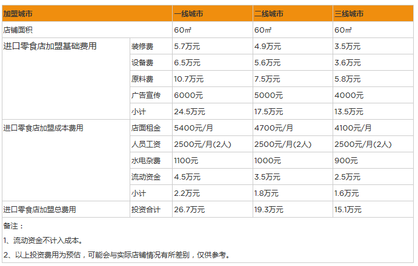Image resolution: width=418 pixels, height=266 pixels.
Task: Click the 15.1万元 third-tier total cell
Action: (348, 210)
